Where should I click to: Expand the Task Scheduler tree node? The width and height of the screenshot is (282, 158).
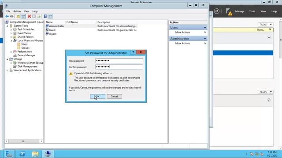point(11,29)
